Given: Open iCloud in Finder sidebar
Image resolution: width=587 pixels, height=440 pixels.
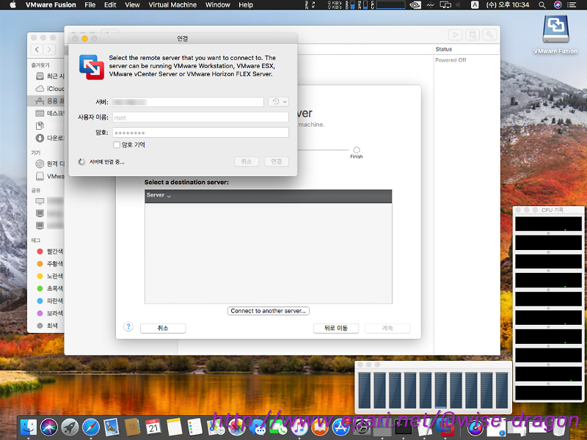Looking at the screenshot, I should coord(50,89).
